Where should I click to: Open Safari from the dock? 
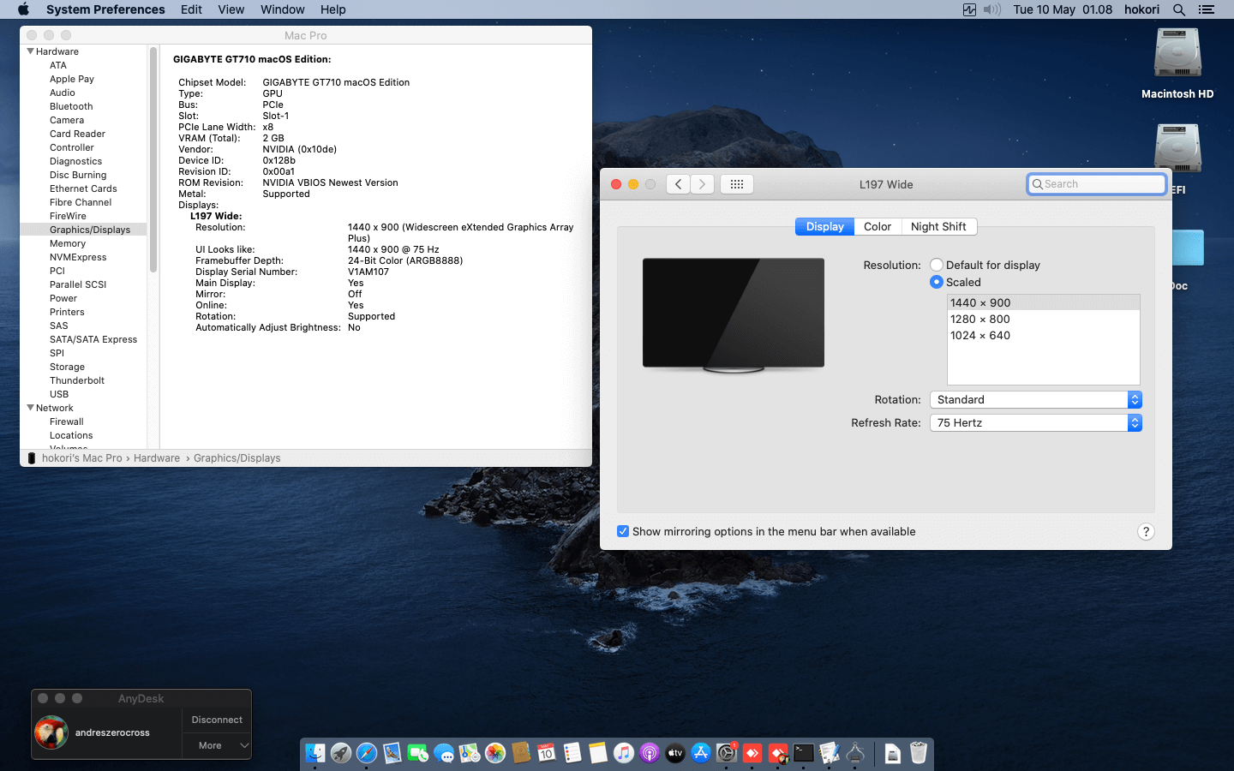click(x=367, y=753)
